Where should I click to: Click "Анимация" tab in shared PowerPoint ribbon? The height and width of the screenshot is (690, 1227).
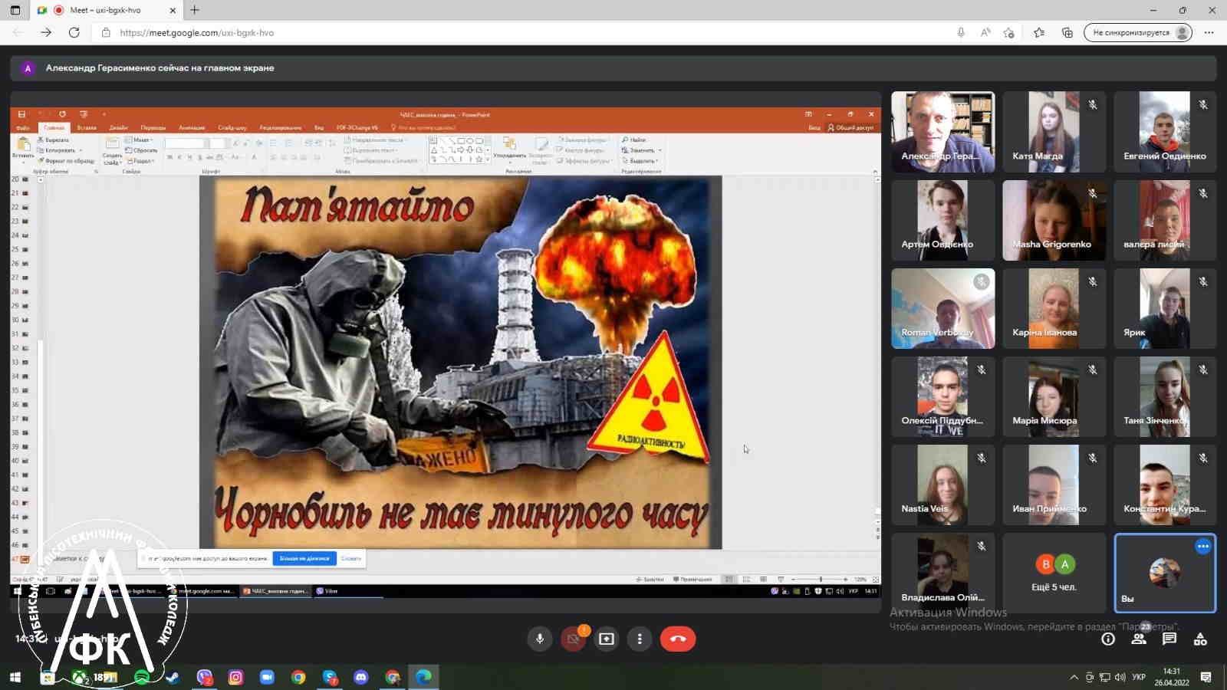[x=192, y=127]
